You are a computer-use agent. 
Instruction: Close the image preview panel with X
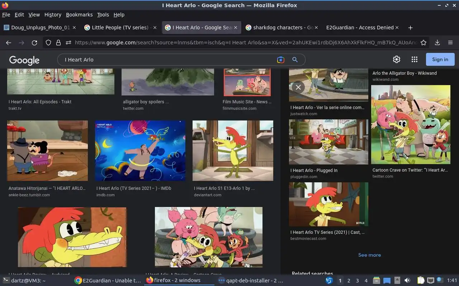point(298,87)
